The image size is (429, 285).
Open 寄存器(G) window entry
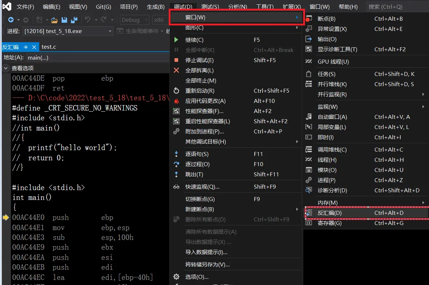[366, 223]
